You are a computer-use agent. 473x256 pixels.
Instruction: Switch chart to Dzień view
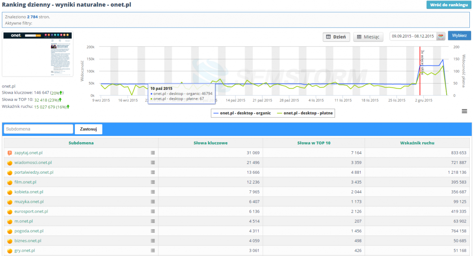click(x=337, y=37)
